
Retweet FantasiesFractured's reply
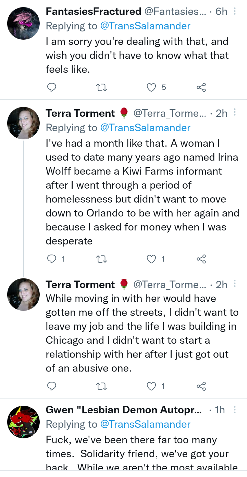click(x=101, y=87)
